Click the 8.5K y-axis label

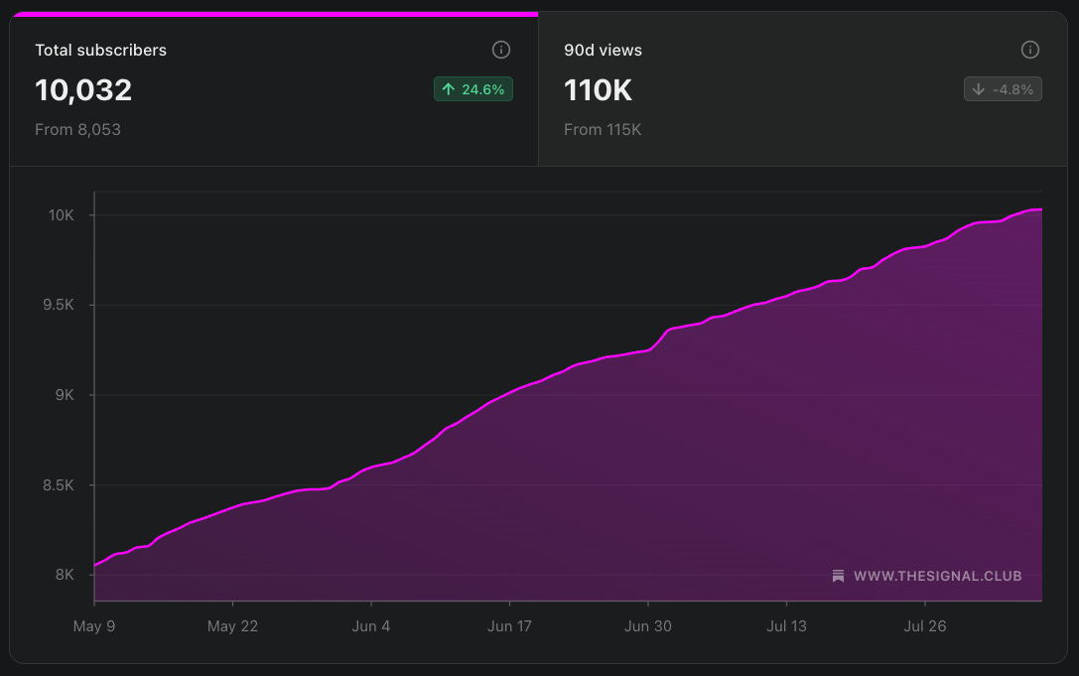click(x=59, y=485)
